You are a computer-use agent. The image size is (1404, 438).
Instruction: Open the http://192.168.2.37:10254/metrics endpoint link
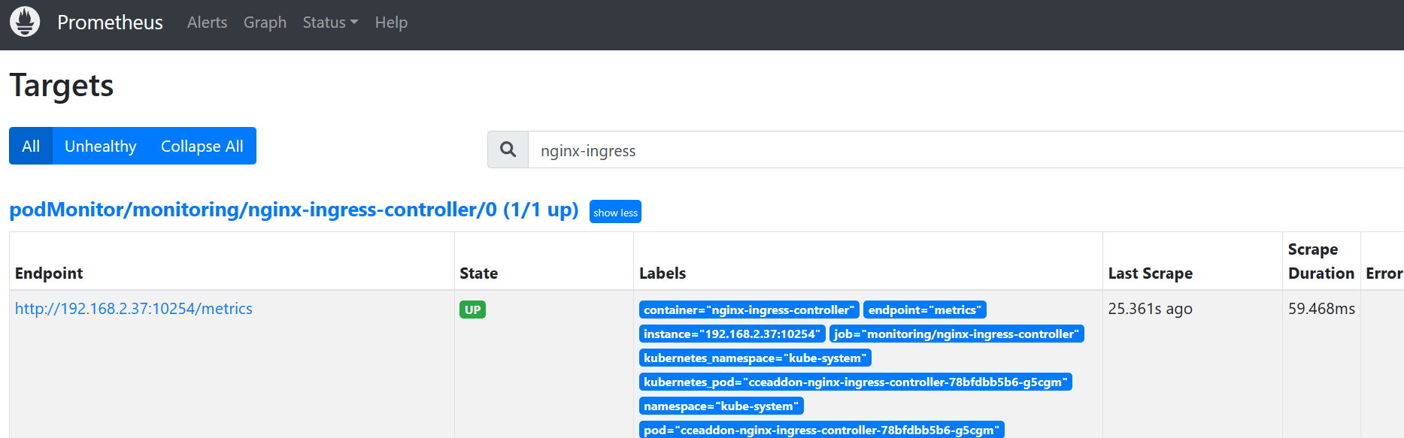click(134, 309)
